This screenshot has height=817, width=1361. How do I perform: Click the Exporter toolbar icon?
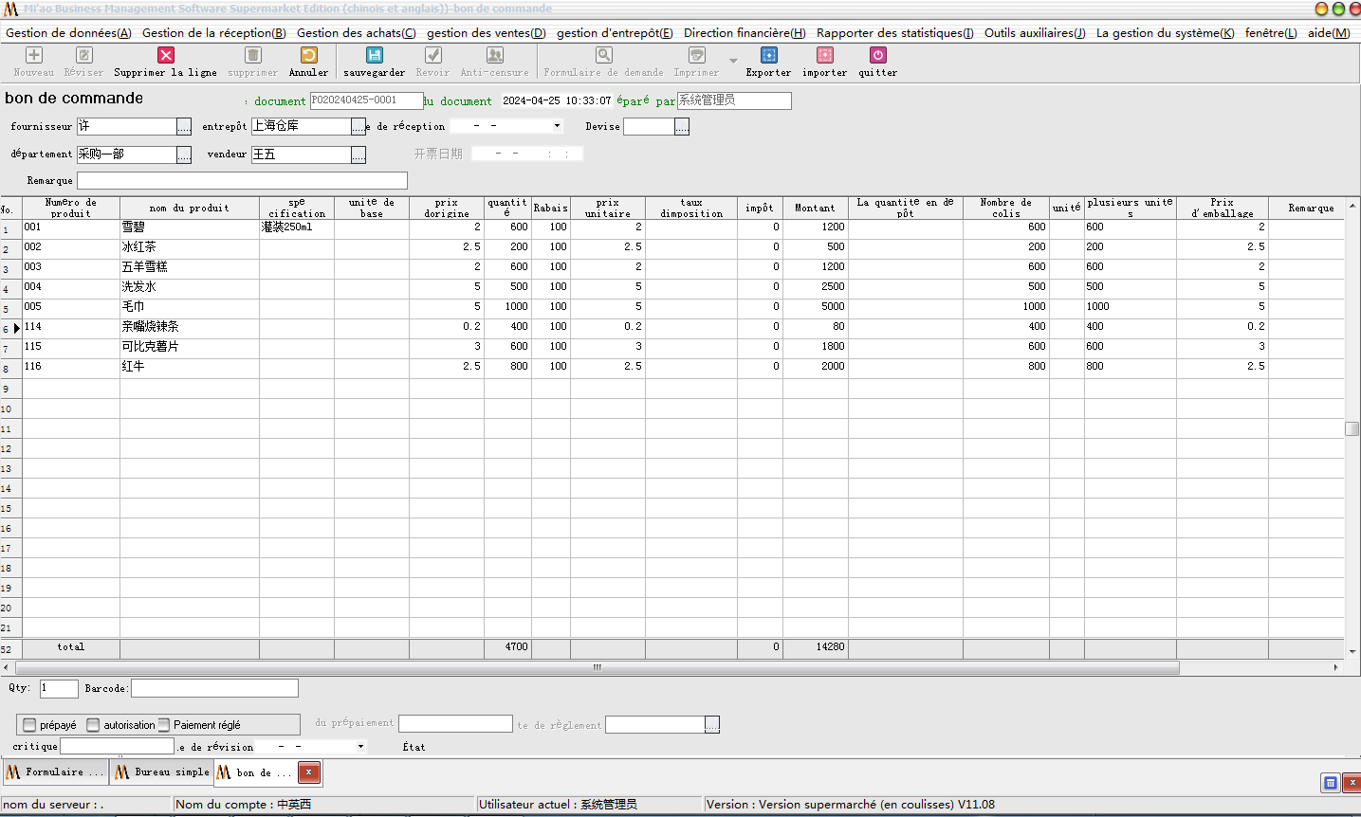[768, 56]
